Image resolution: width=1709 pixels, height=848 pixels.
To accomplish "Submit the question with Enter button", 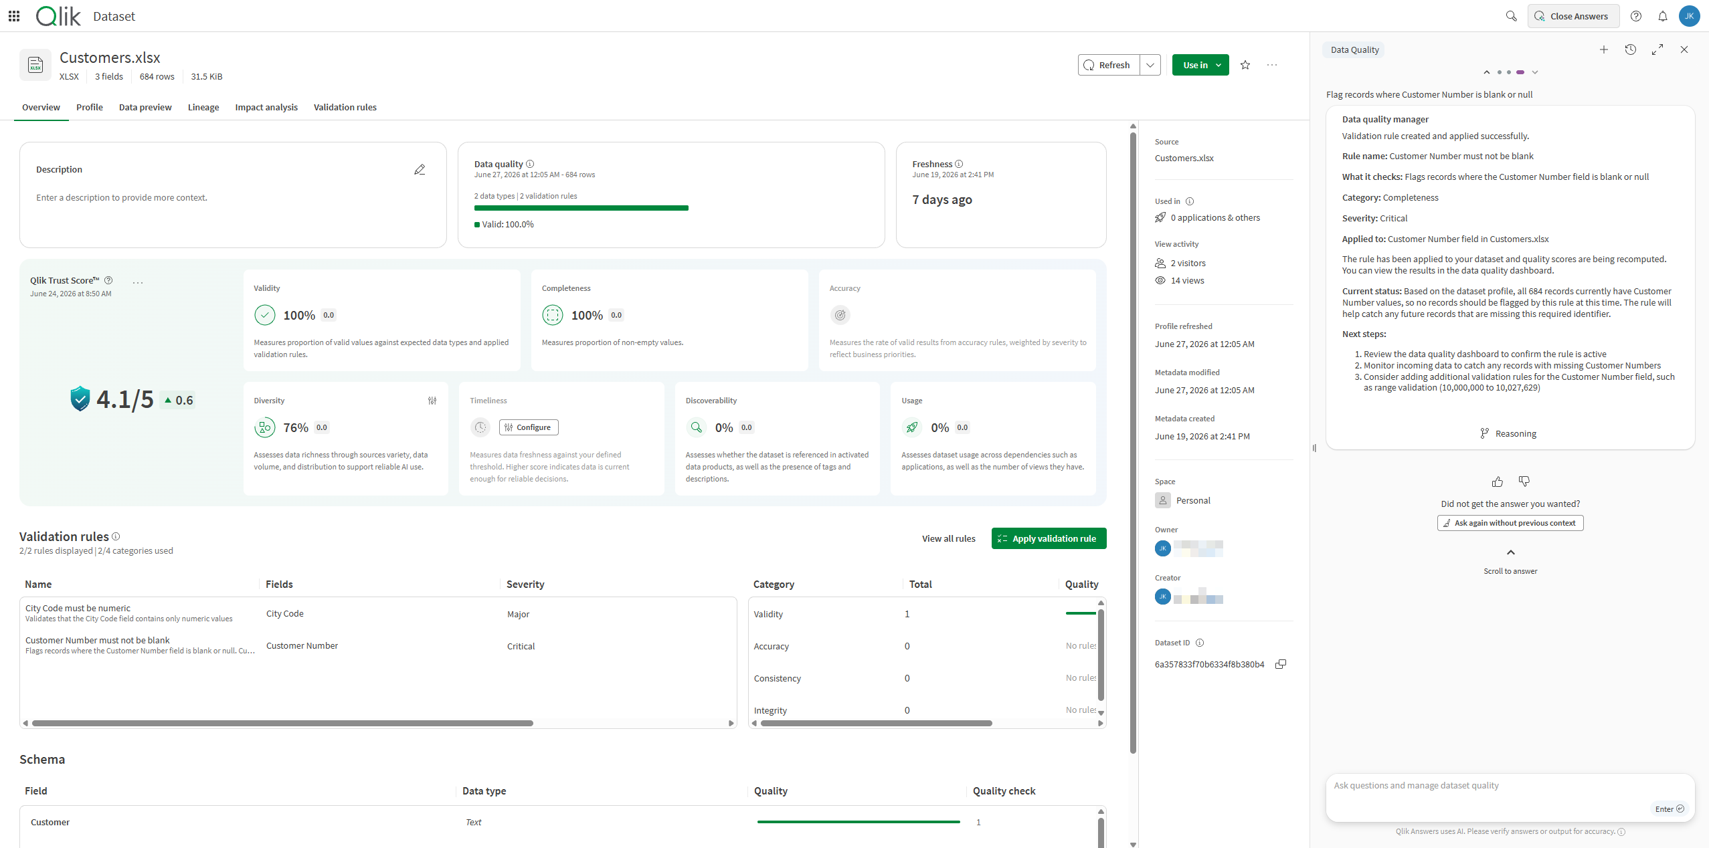I will tap(1670, 809).
